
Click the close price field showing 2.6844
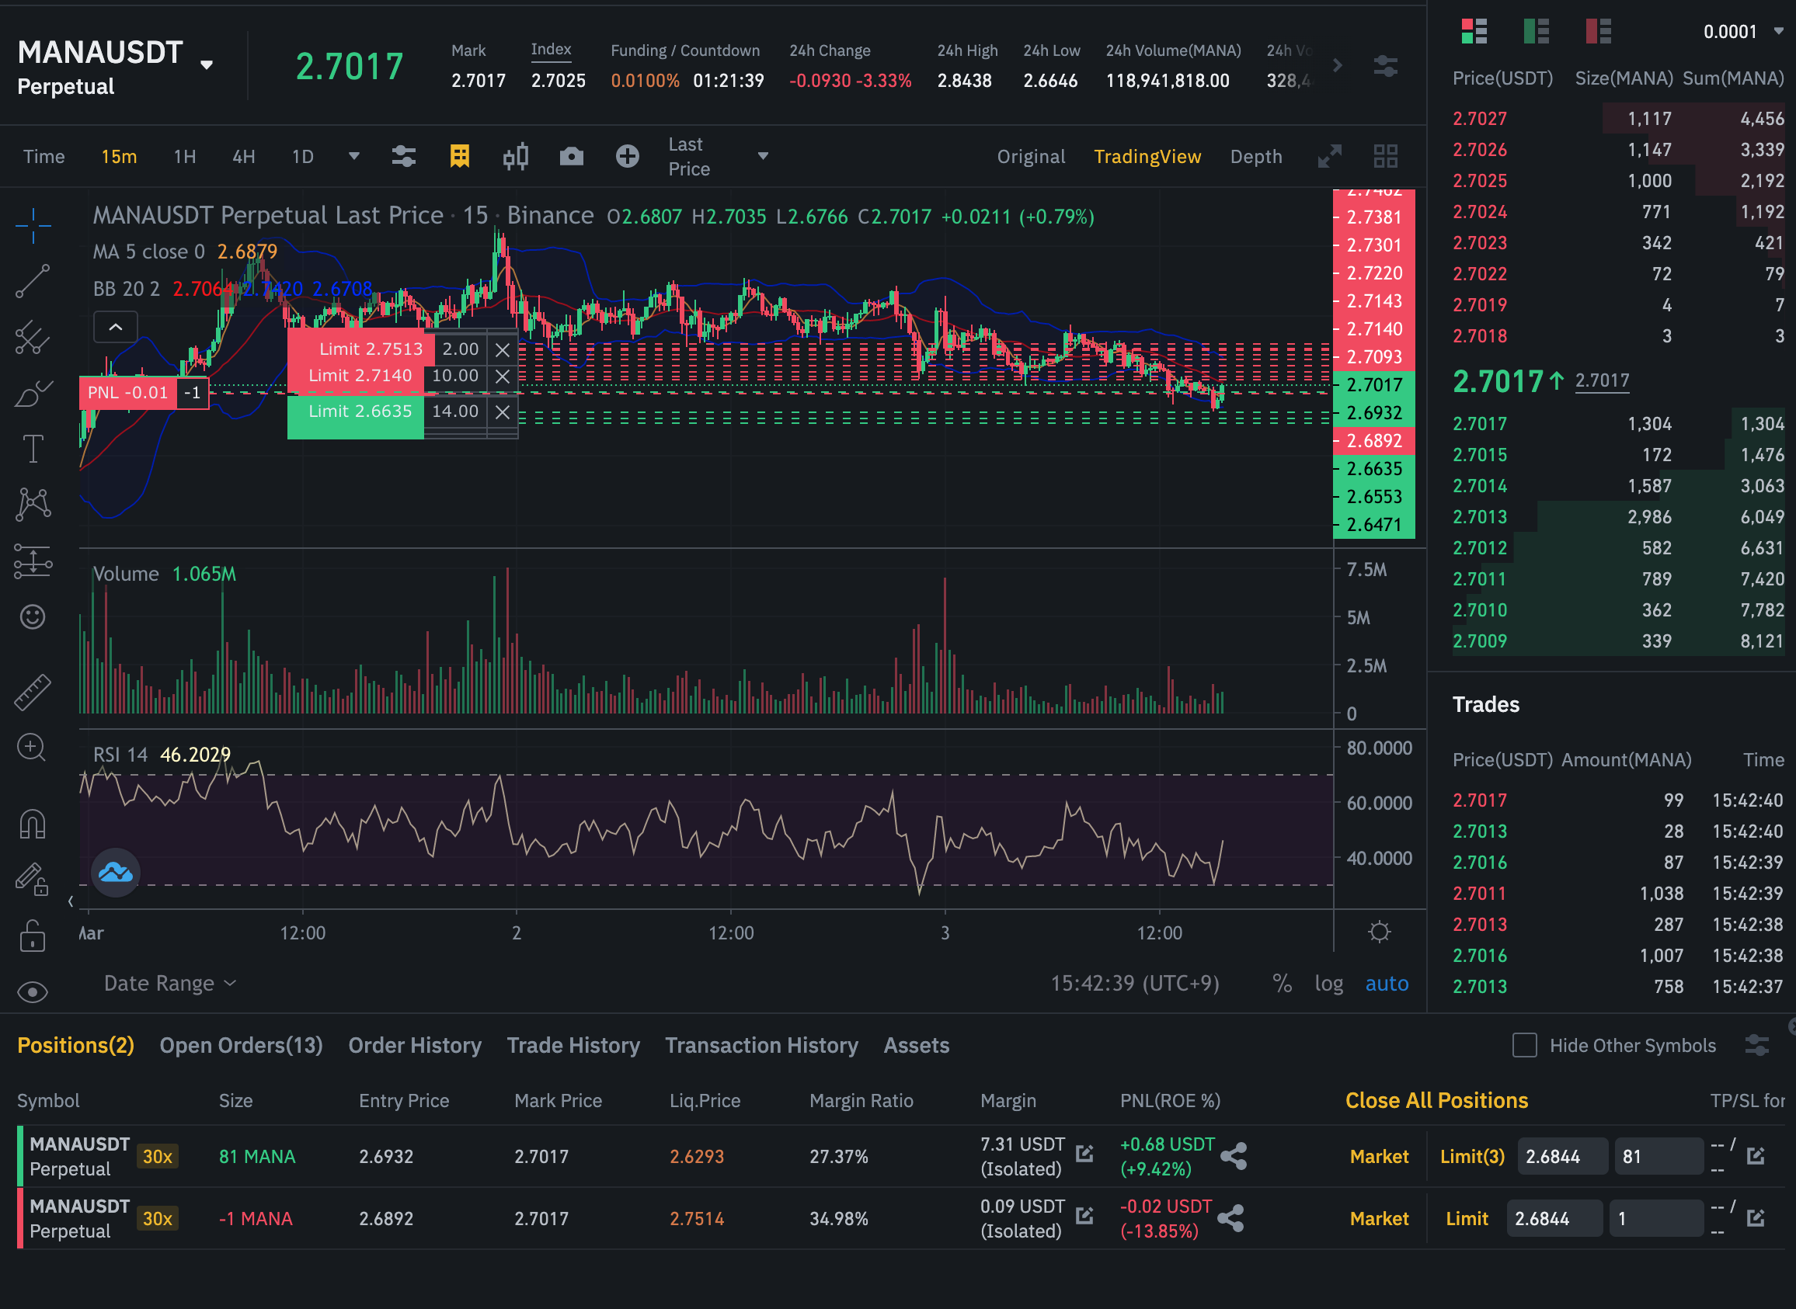point(1561,1156)
